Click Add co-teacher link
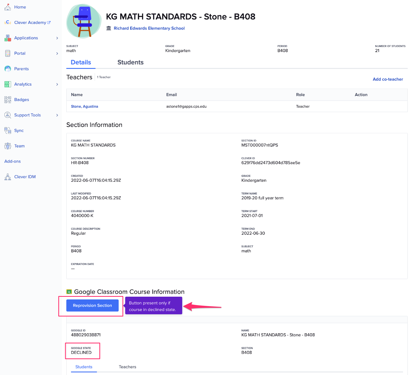Viewport: 412px width, 375px height. [x=388, y=79]
